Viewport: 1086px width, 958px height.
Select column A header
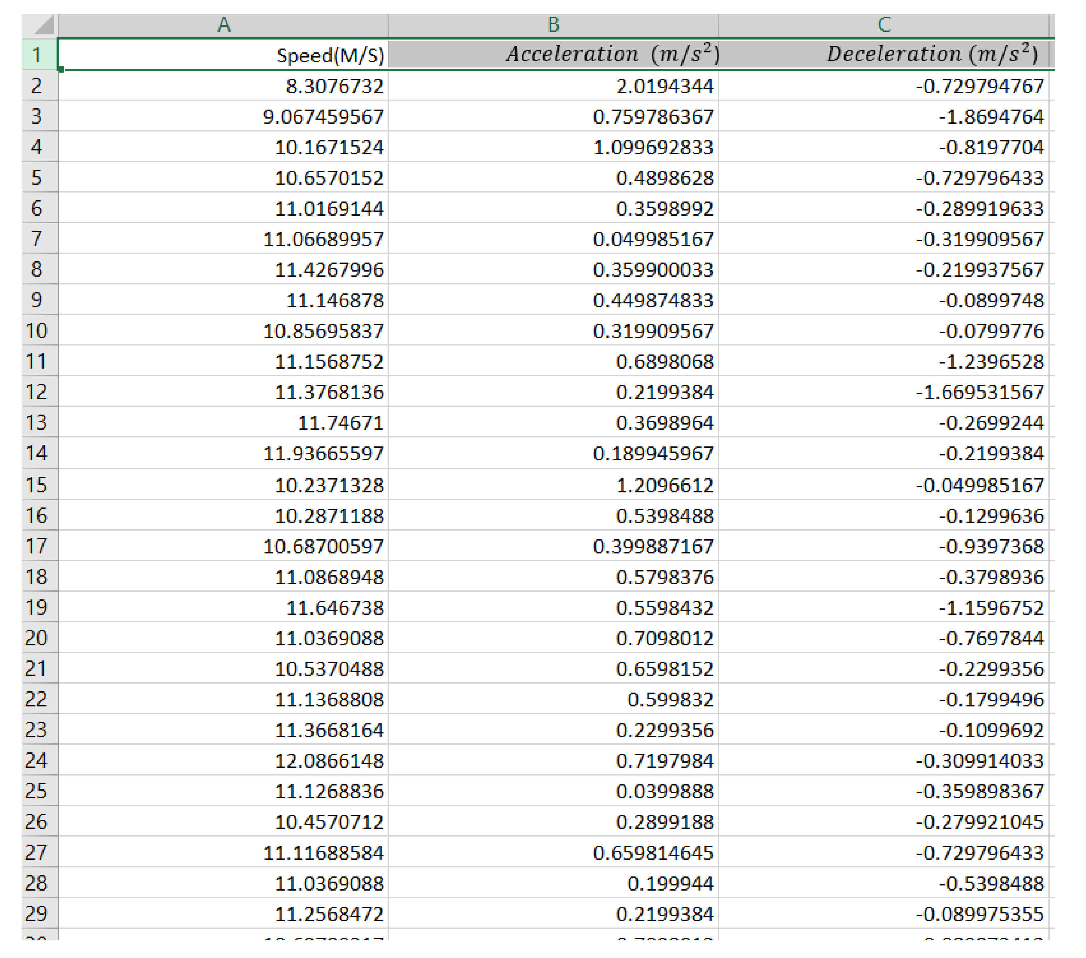point(224,25)
